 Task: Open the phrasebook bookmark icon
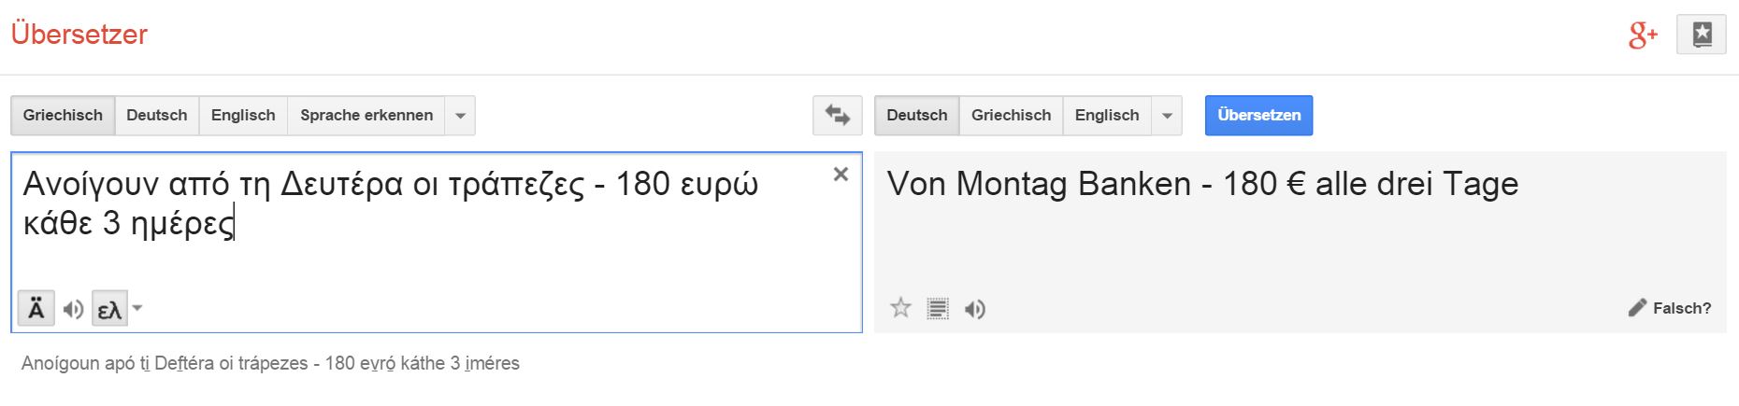tap(1702, 35)
